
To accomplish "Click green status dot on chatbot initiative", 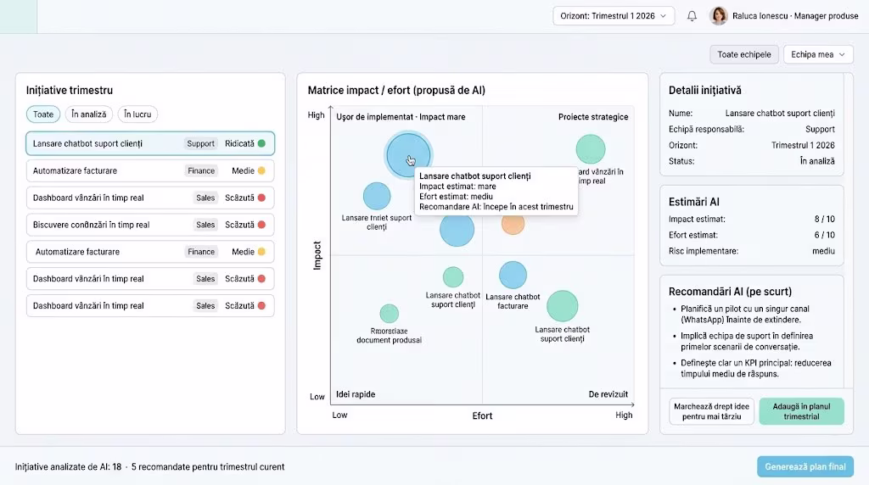I will pos(261,144).
